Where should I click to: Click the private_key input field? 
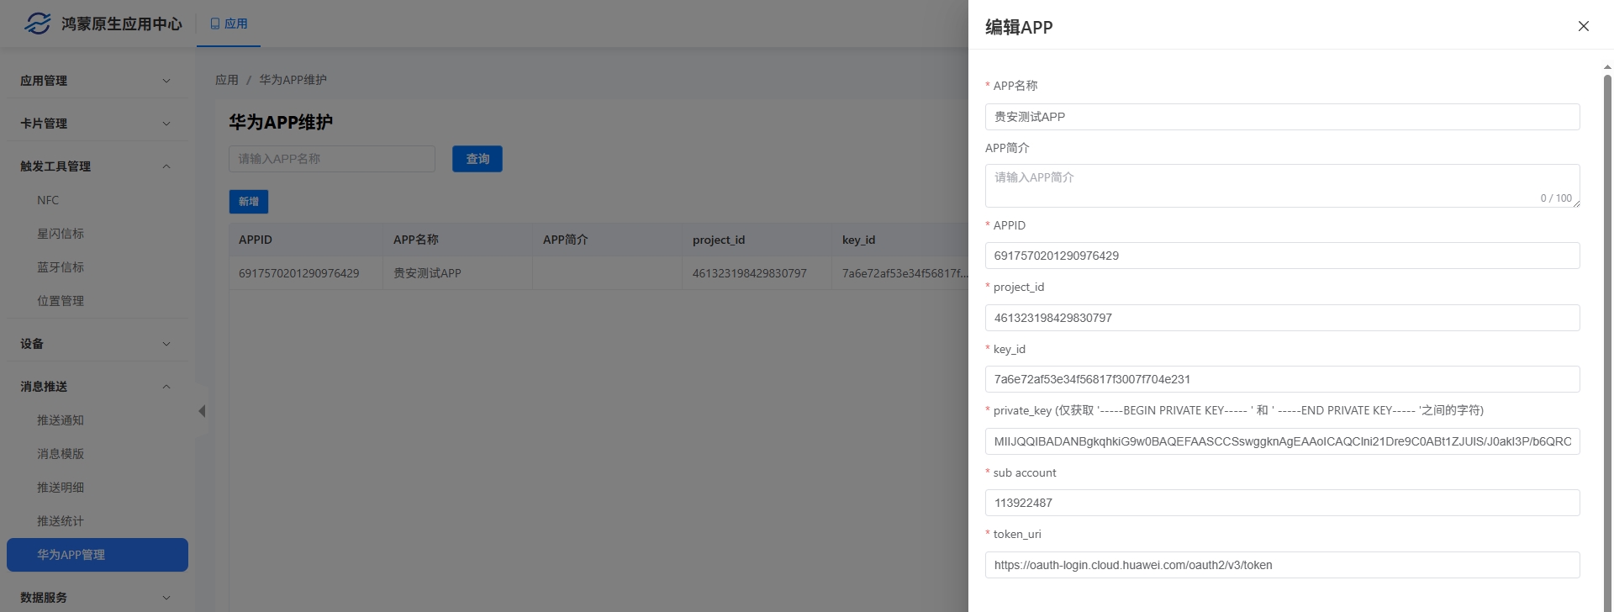[1282, 441]
